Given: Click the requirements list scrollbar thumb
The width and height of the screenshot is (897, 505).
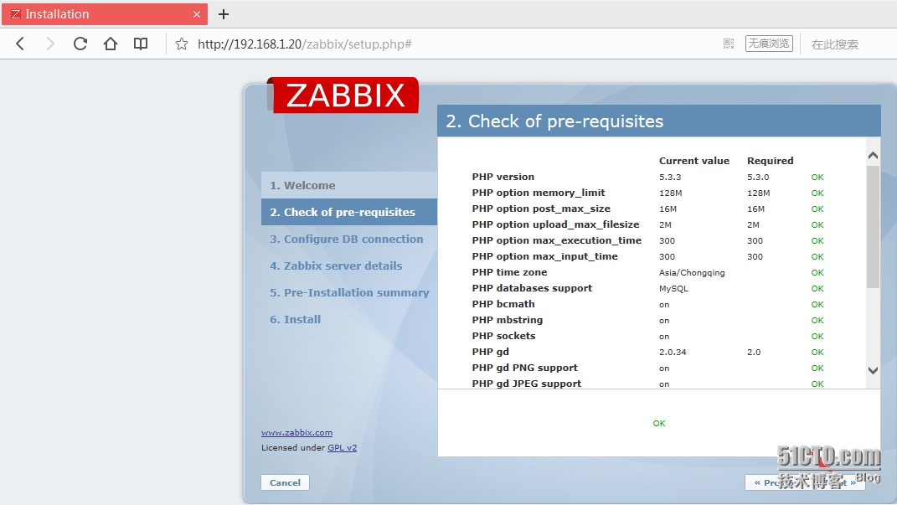Looking at the screenshot, I should pos(873,227).
